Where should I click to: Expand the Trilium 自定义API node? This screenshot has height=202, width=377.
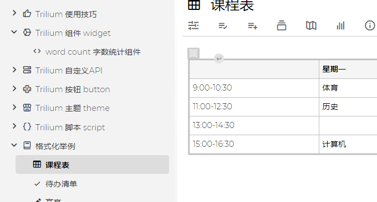pyautogui.click(x=14, y=70)
